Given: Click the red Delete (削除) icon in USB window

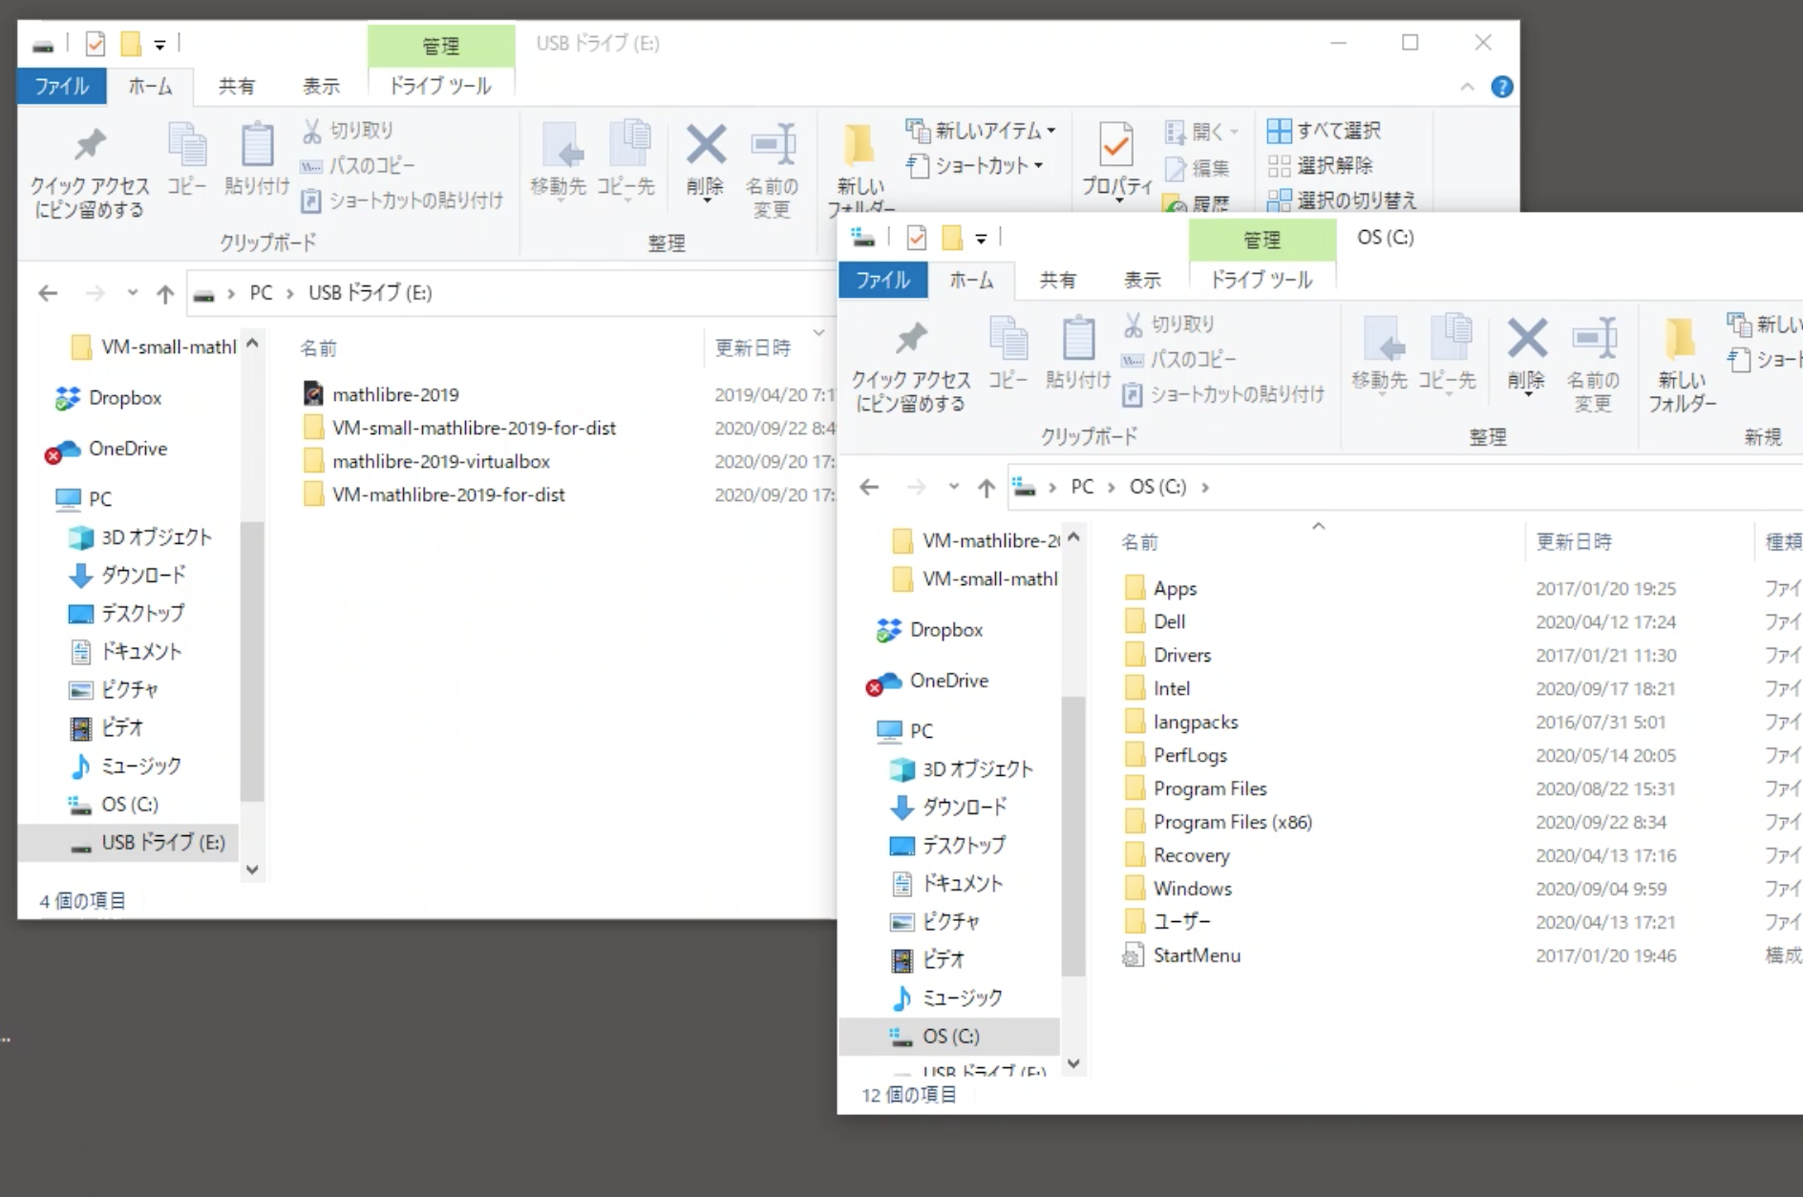Looking at the screenshot, I should pos(706,159).
